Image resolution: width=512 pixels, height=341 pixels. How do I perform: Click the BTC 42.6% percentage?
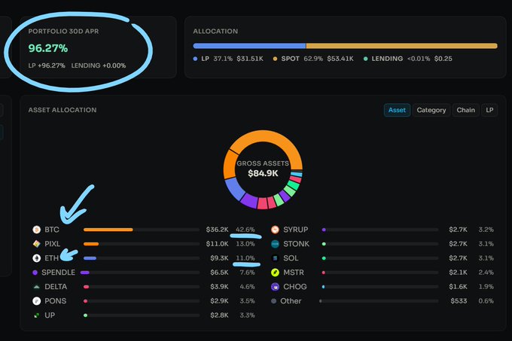tap(245, 230)
